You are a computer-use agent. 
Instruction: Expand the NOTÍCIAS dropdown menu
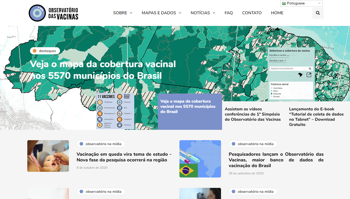203,13
